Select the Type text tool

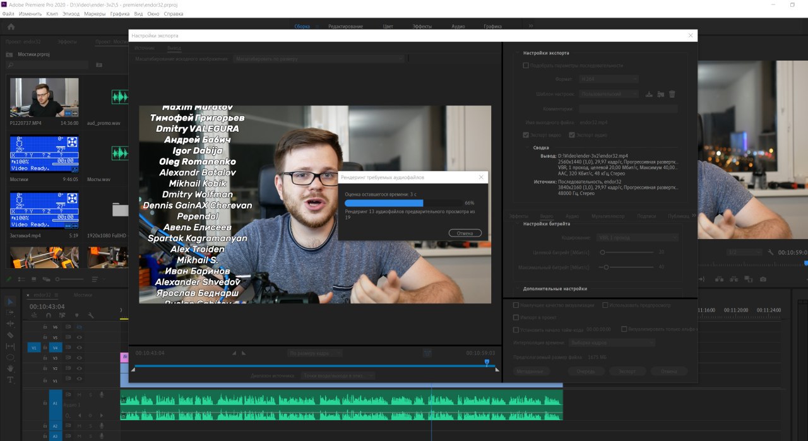point(10,380)
